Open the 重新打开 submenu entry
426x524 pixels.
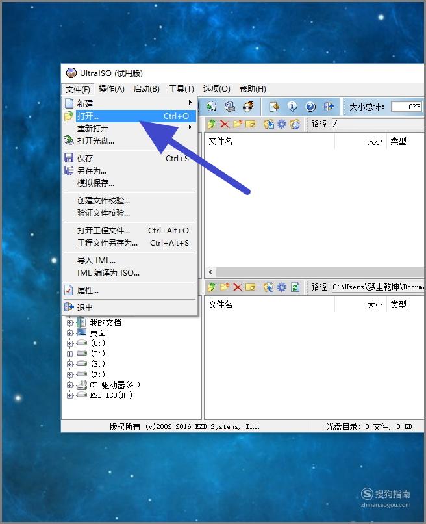pos(130,128)
